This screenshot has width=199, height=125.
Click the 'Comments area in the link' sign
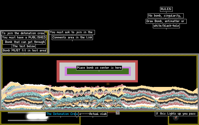click(x=72, y=37)
